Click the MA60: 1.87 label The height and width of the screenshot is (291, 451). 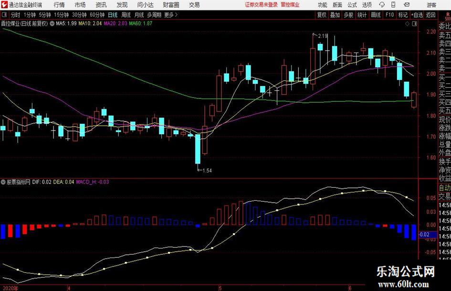pyautogui.click(x=140, y=23)
